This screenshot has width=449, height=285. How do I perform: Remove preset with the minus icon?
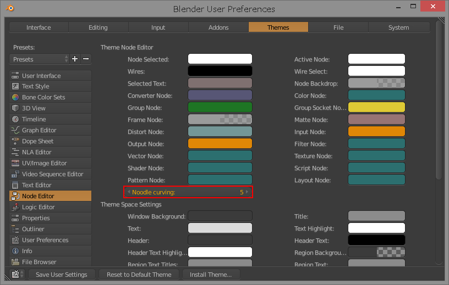86,59
